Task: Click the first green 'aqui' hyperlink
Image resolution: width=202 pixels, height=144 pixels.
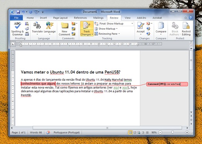Action: (116, 88)
